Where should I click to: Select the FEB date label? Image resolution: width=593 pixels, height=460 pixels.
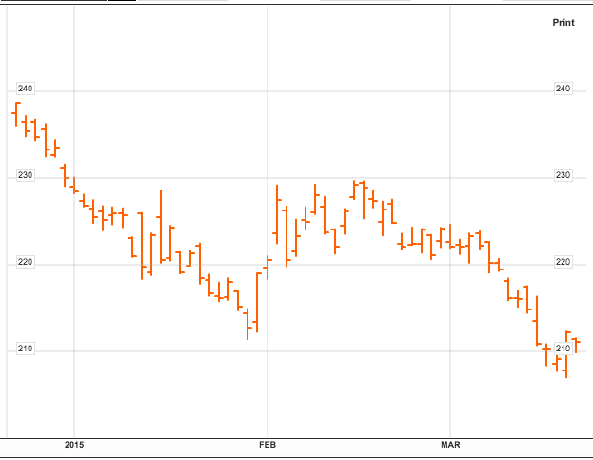point(267,445)
